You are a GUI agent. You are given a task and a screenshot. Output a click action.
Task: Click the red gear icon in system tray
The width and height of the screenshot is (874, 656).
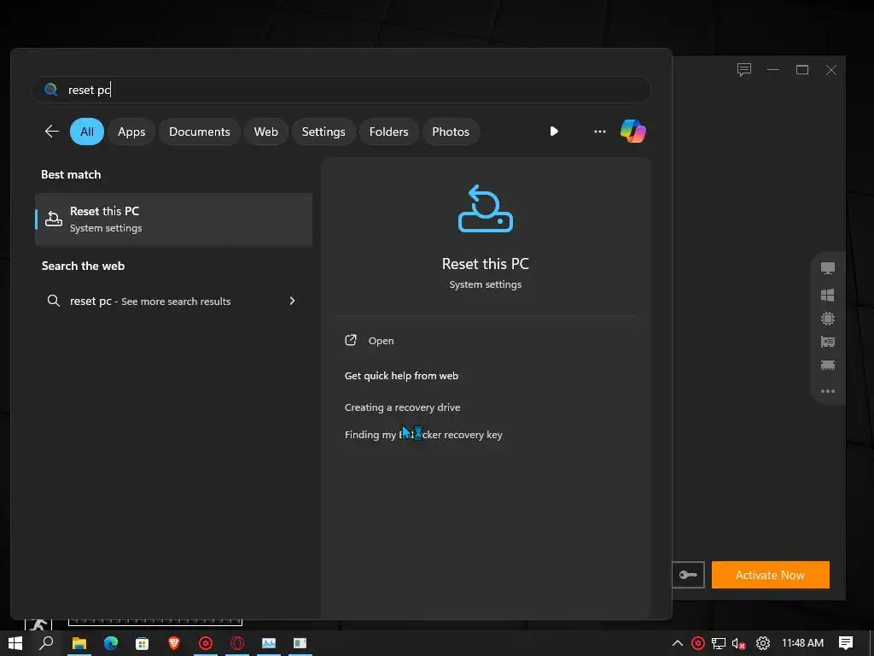(698, 643)
